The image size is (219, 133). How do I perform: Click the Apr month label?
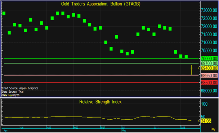6,130
